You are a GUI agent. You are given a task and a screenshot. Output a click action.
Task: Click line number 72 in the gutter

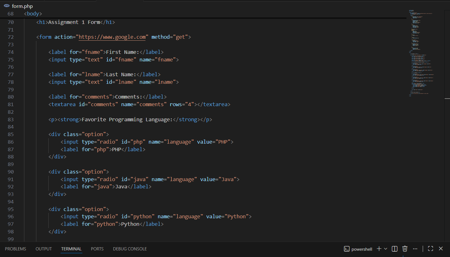pyautogui.click(x=10, y=37)
